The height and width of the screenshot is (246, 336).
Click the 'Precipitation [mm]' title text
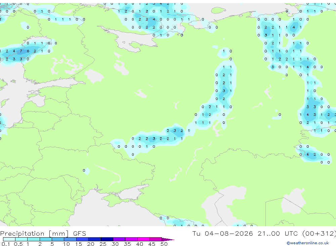click(34, 234)
